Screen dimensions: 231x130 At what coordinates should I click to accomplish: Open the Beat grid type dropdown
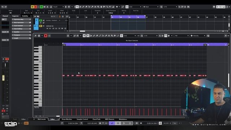151,7
